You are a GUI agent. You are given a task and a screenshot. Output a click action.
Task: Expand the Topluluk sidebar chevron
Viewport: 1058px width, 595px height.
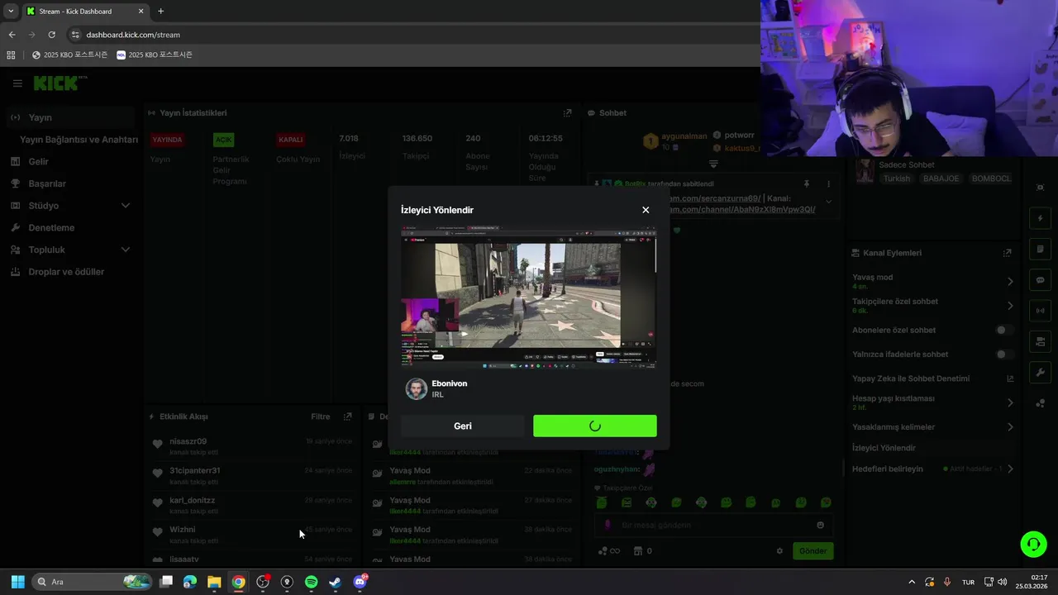pyautogui.click(x=126, y=250)
